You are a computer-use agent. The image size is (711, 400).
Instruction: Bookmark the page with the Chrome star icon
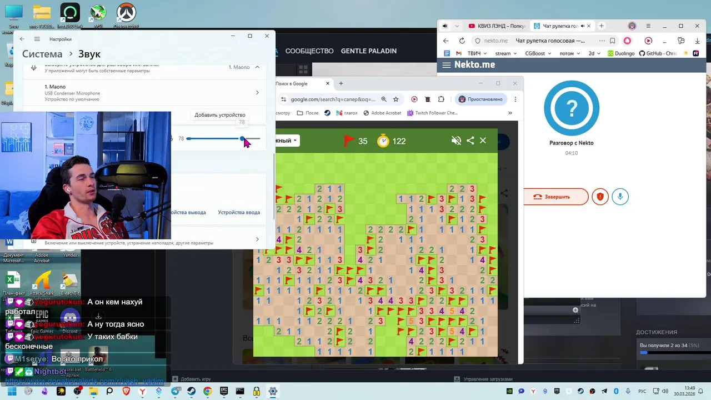[396, 99]
